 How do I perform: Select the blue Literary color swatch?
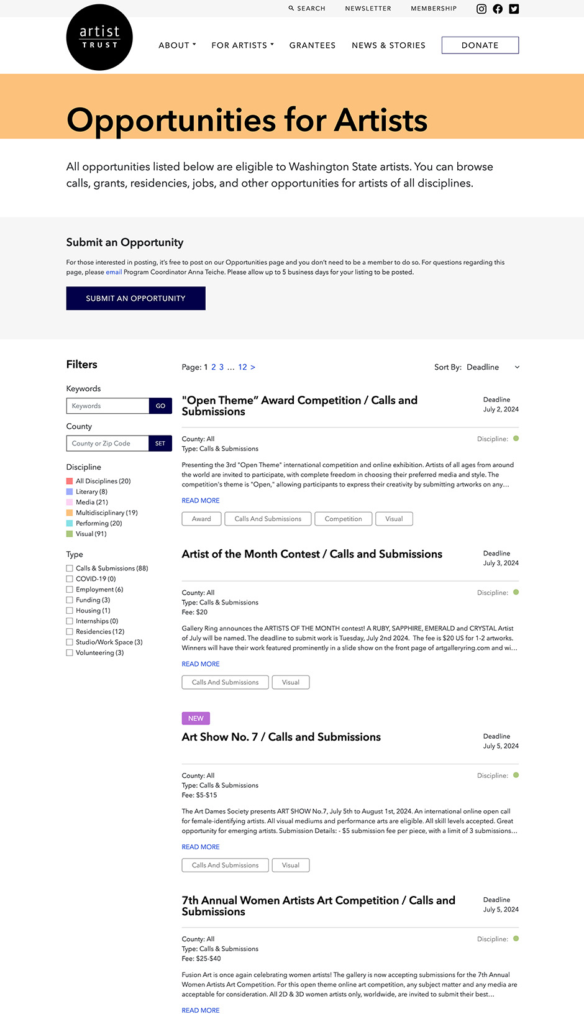point(70,491)
